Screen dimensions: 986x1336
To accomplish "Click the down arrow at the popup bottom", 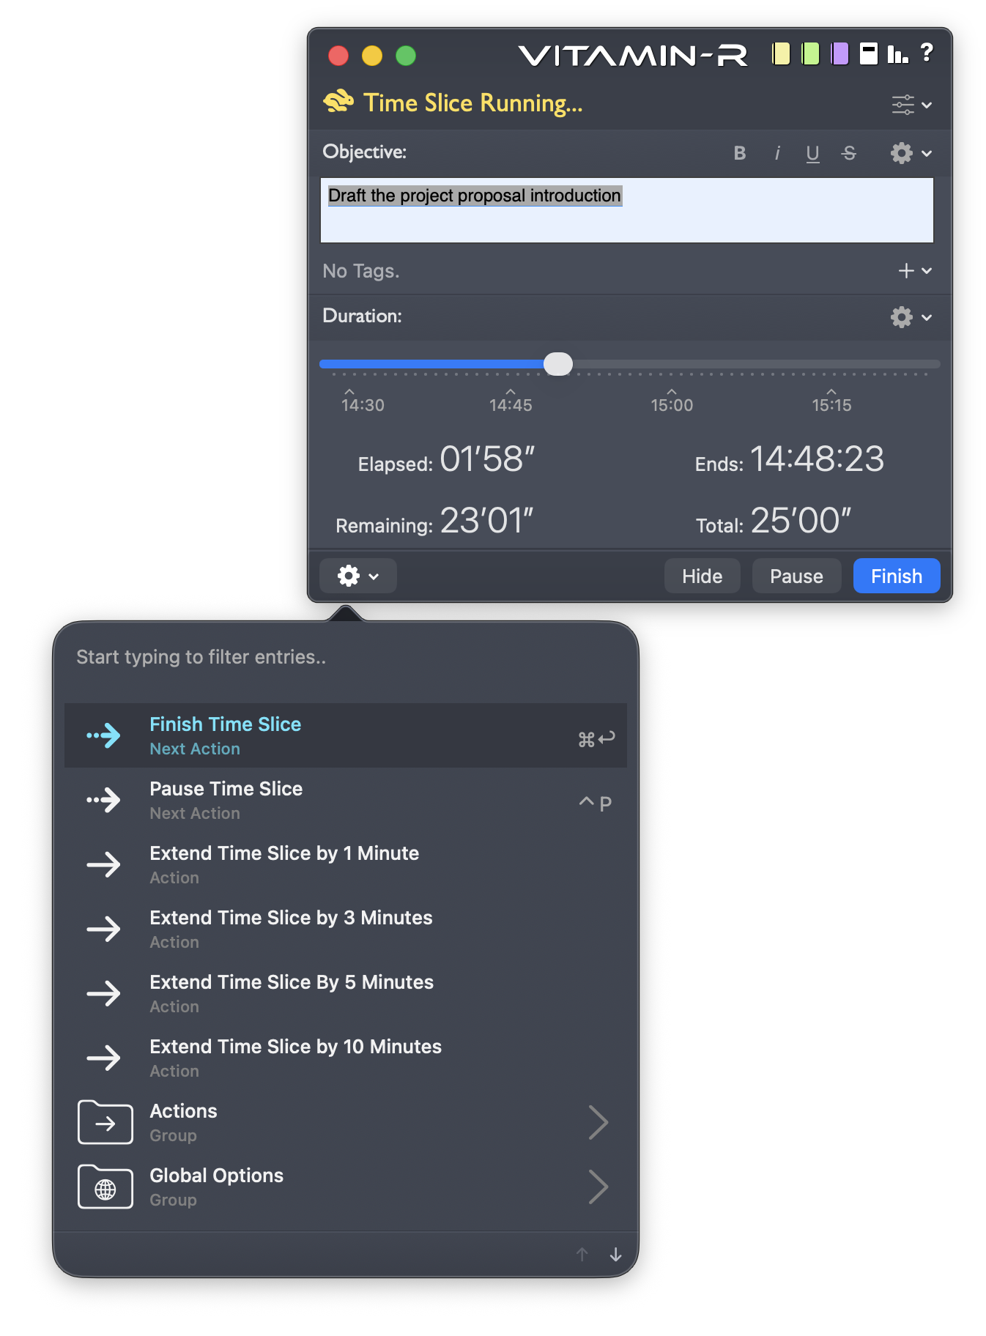I will (616, 1255).
